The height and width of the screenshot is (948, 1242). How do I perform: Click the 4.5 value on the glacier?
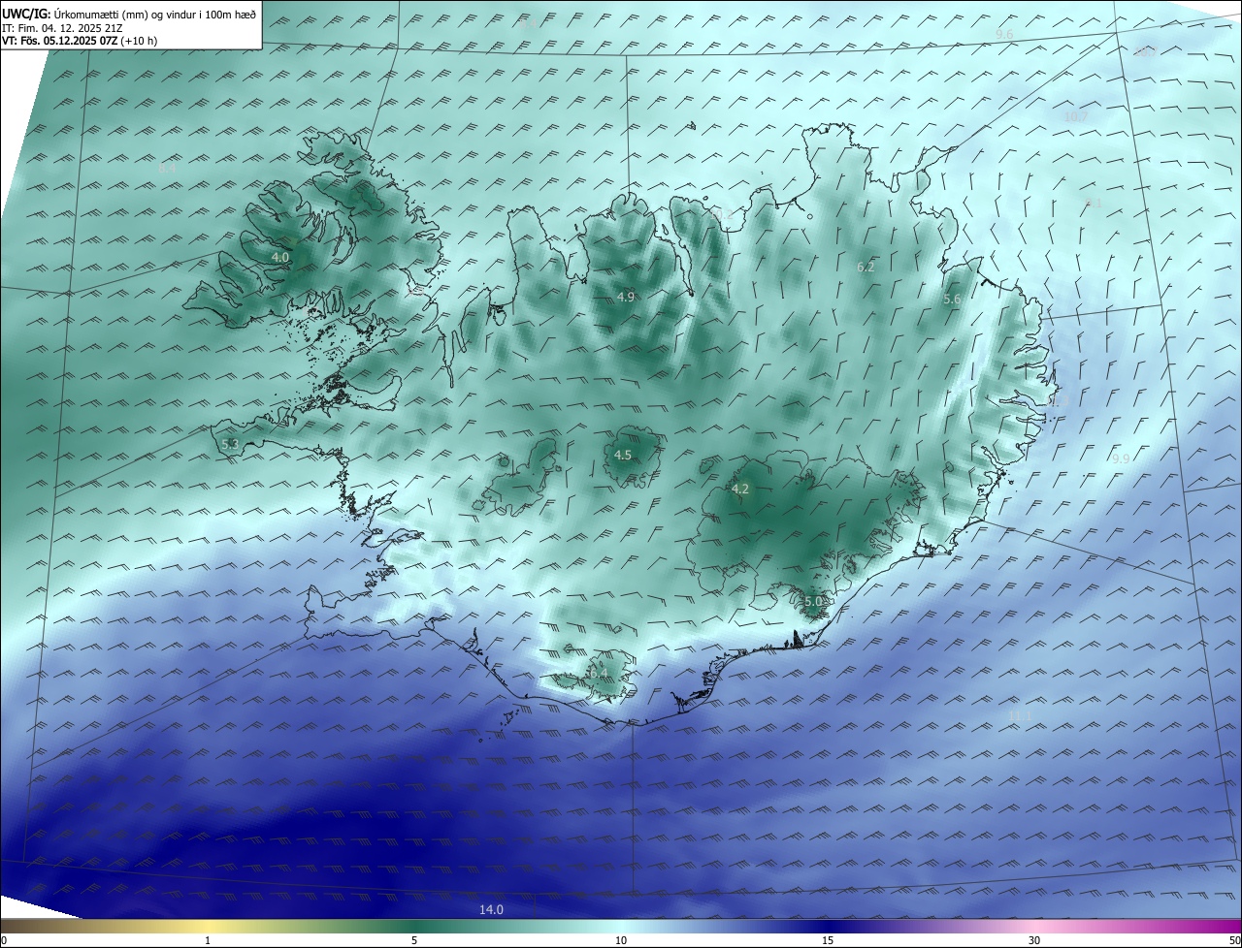click(623, 455)
